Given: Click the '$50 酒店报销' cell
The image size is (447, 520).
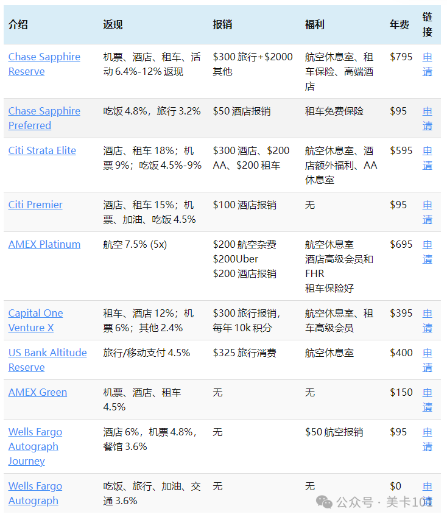Looking at the screenshot, I should point(242,111).
